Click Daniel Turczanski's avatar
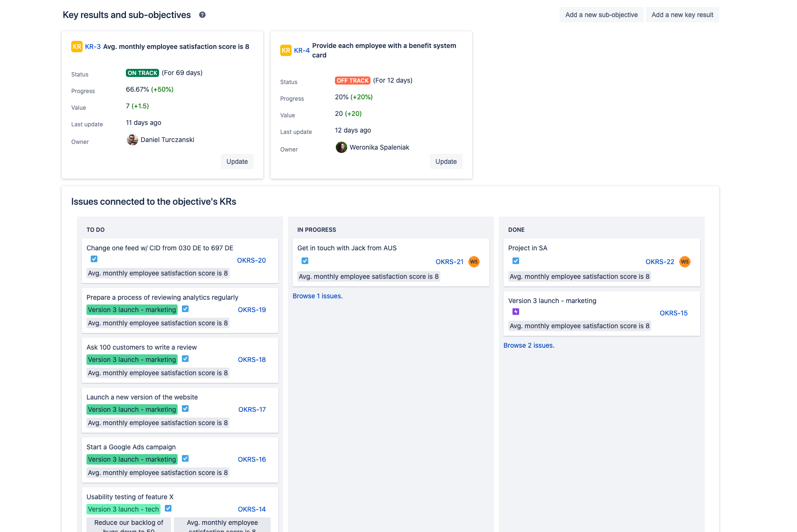The width and height of the screenshot is (797, 532). 132,140
